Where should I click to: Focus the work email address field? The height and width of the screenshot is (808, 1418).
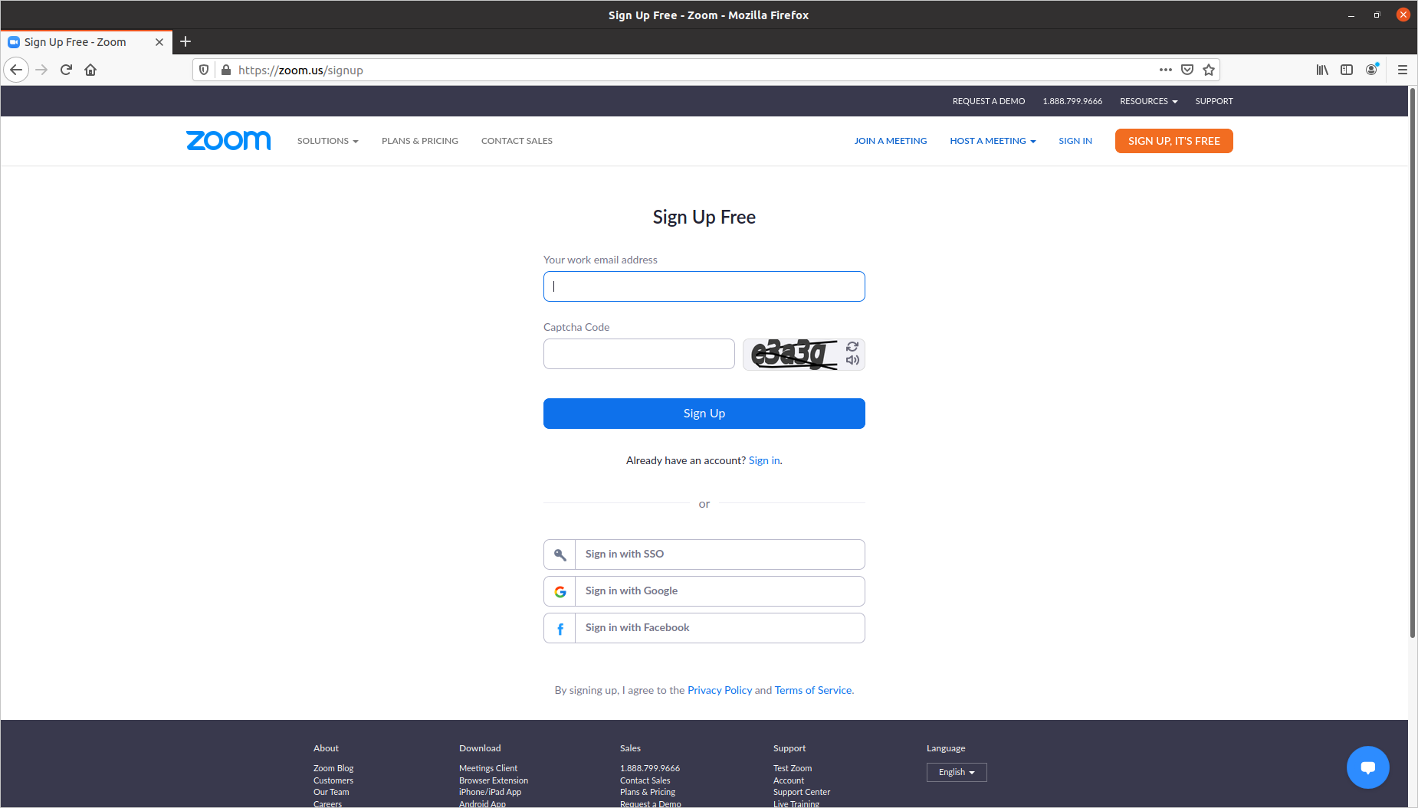coord(704,286)
